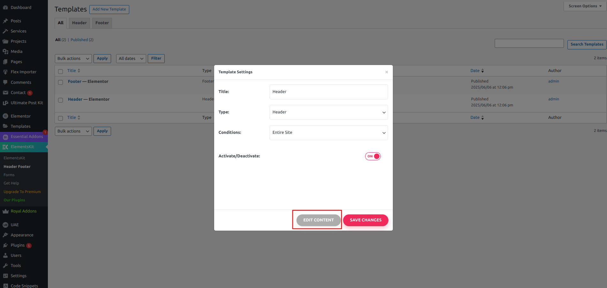Click the Royal Addons crown icon
Screen dimensions: 607x288
point(5,211)
